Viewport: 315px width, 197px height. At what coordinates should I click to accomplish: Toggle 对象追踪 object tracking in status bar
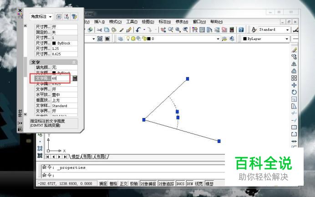166,183
